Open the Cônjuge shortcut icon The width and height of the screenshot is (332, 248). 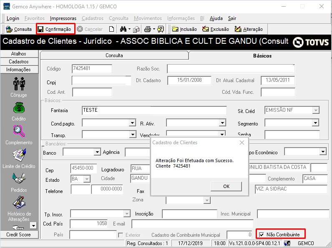(x=19, y=84)
